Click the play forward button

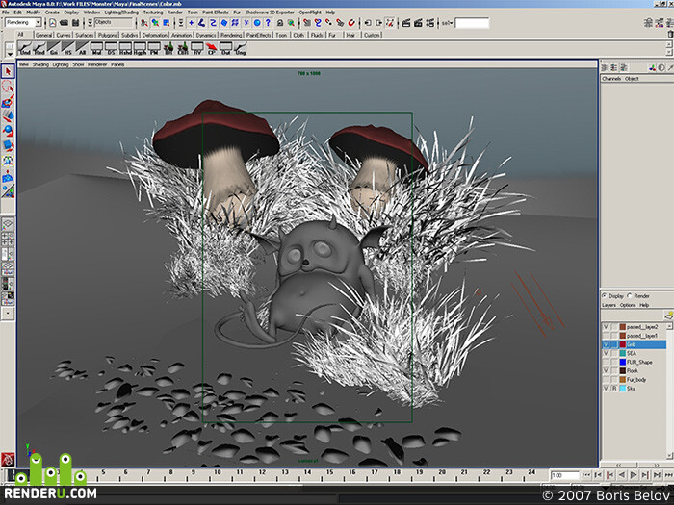[634, 475]
